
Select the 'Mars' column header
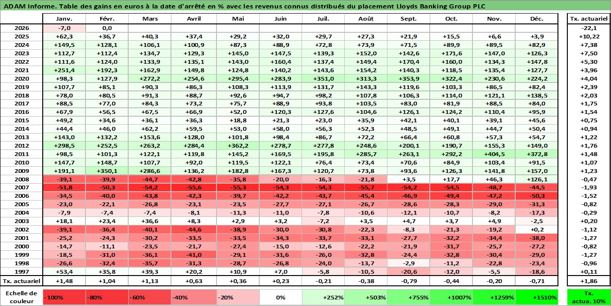point(149,19)
